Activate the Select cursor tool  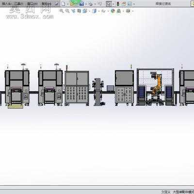point(109,4)
